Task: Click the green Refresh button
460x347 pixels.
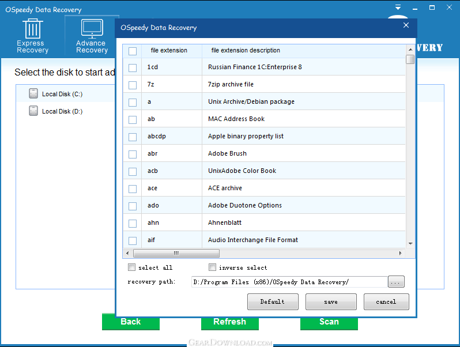Action: coord(229,323)
